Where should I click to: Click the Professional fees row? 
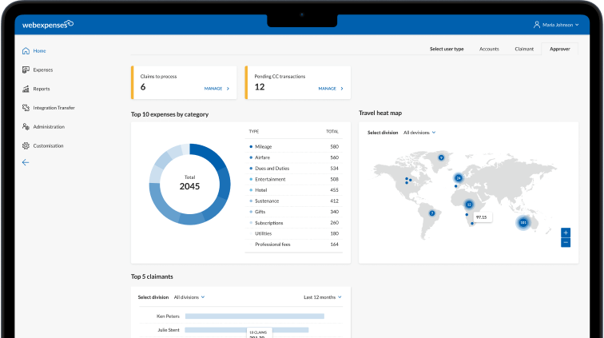coord(294,245)
